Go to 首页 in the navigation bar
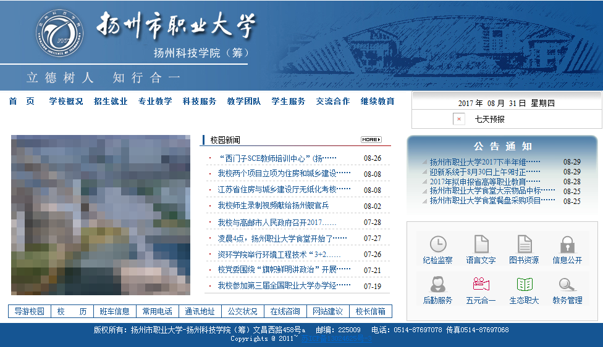The width and height of the screenshot is (603, 347). pos(22,102)
